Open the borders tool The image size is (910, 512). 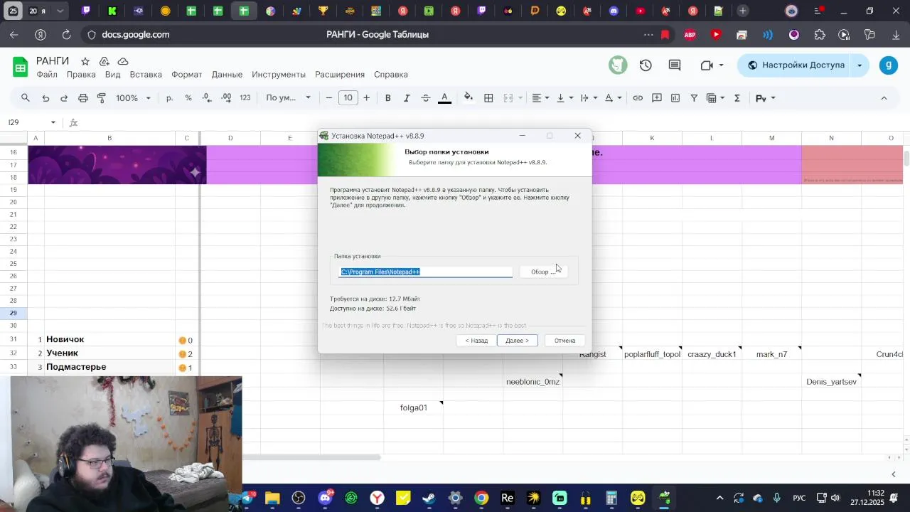[488, 98]
